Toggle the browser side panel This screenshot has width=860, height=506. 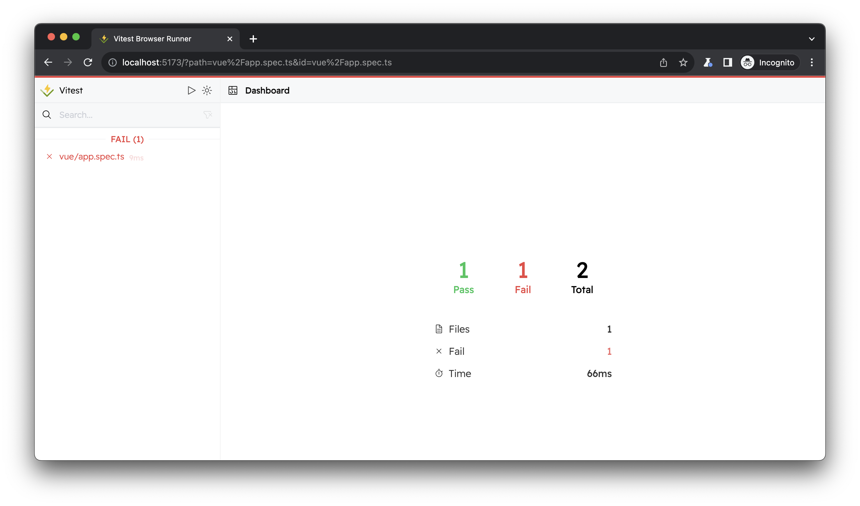point(727,62)
